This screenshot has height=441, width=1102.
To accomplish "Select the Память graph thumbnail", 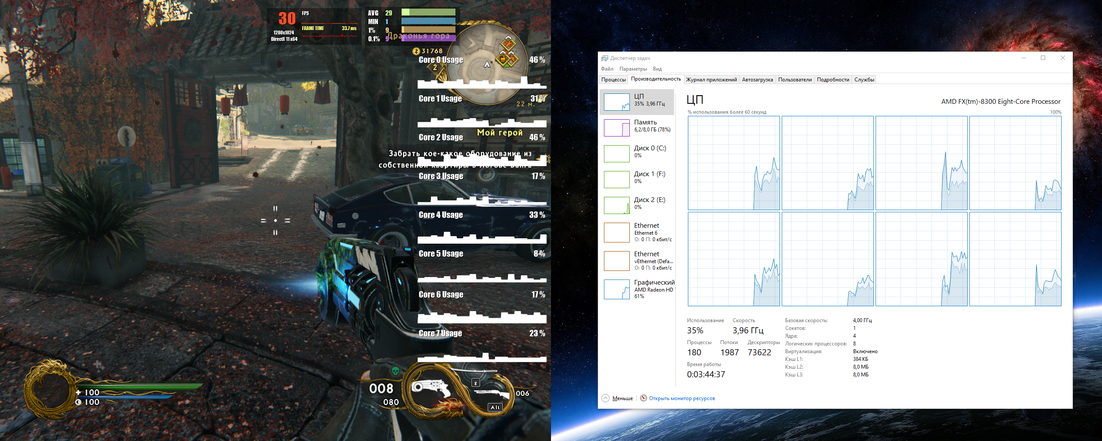I will click(617, 128).
